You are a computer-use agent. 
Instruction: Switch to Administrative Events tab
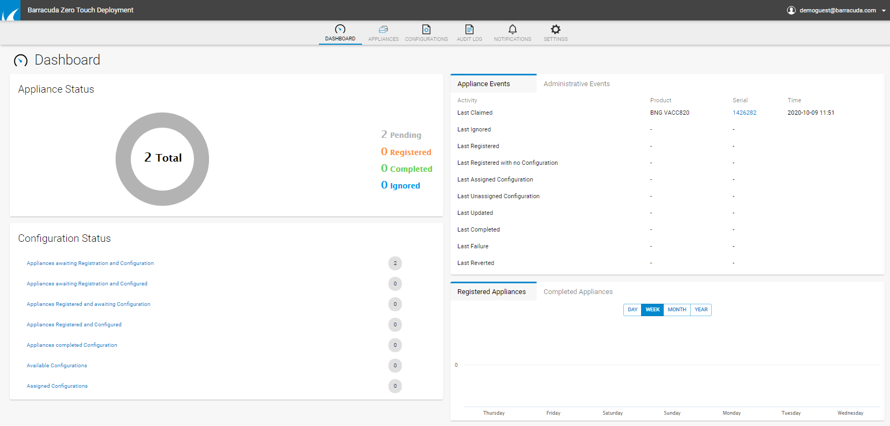coord(576,83)
